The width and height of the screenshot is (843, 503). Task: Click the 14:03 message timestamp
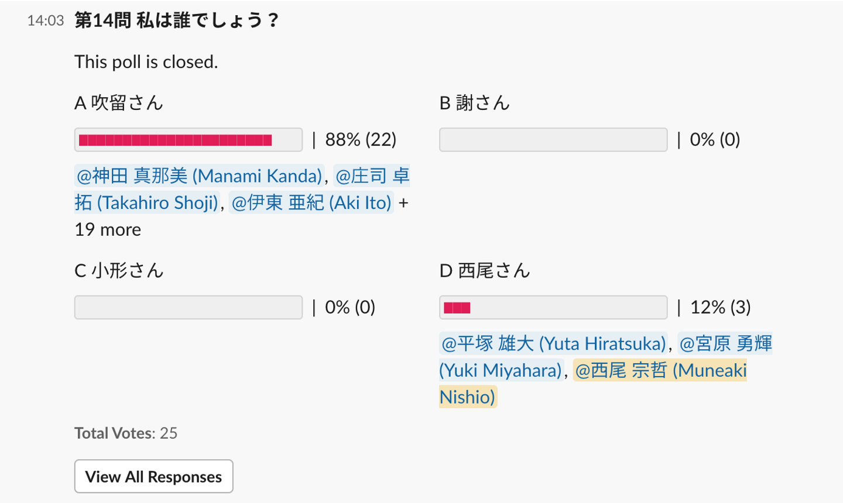(x=45, y=21)
